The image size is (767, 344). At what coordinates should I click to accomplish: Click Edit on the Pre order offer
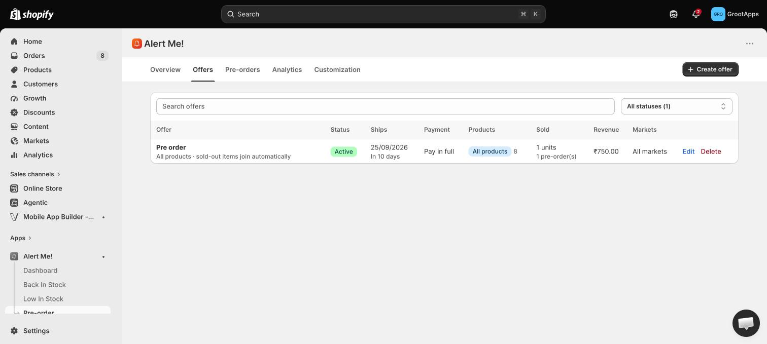(x=688, y=151)
